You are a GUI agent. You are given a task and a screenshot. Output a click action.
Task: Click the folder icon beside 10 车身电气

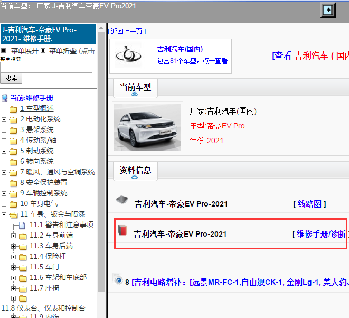coord(13,204)
